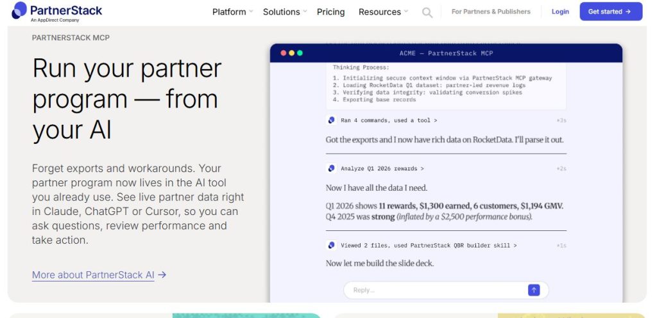Click the PartnerStack logo
Image resolution: width=657 pixels, height=318 pixels.
(56, 12)
